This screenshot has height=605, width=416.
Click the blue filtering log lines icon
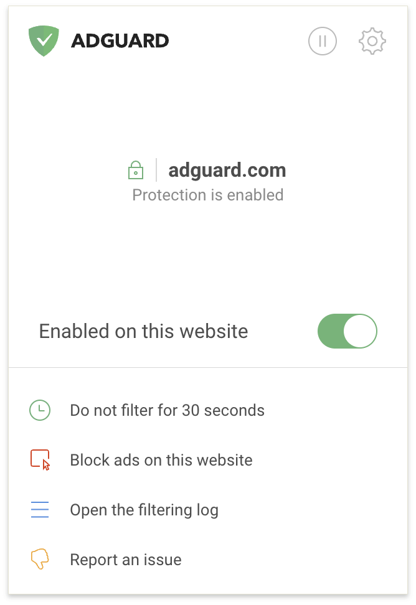(x=40, y=509)
